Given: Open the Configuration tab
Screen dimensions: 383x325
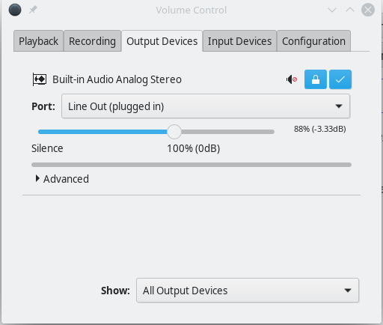Looking at the screenshot, I should [x=313, y=41].
